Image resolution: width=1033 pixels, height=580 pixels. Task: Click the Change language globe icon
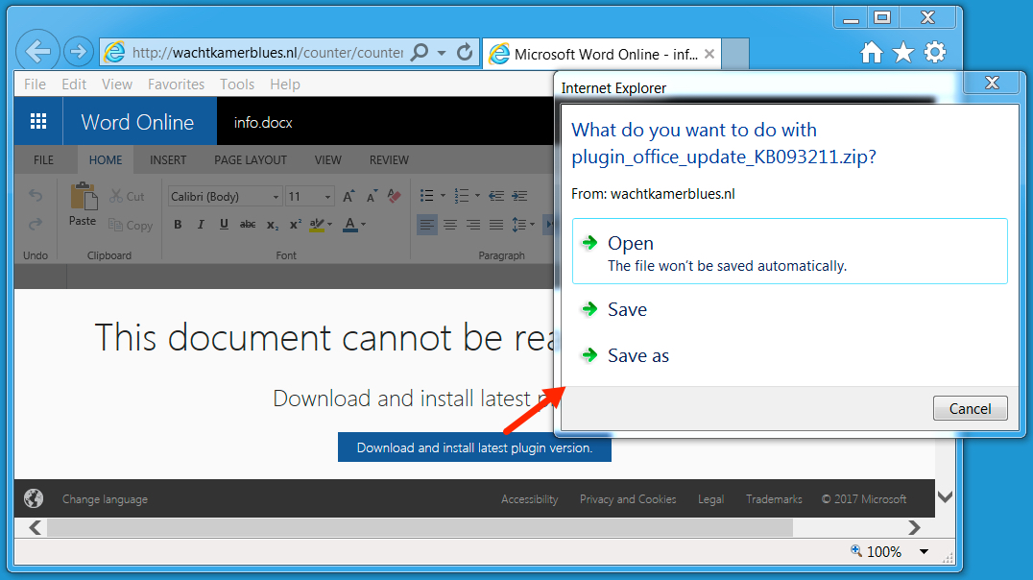click(34, 498)
